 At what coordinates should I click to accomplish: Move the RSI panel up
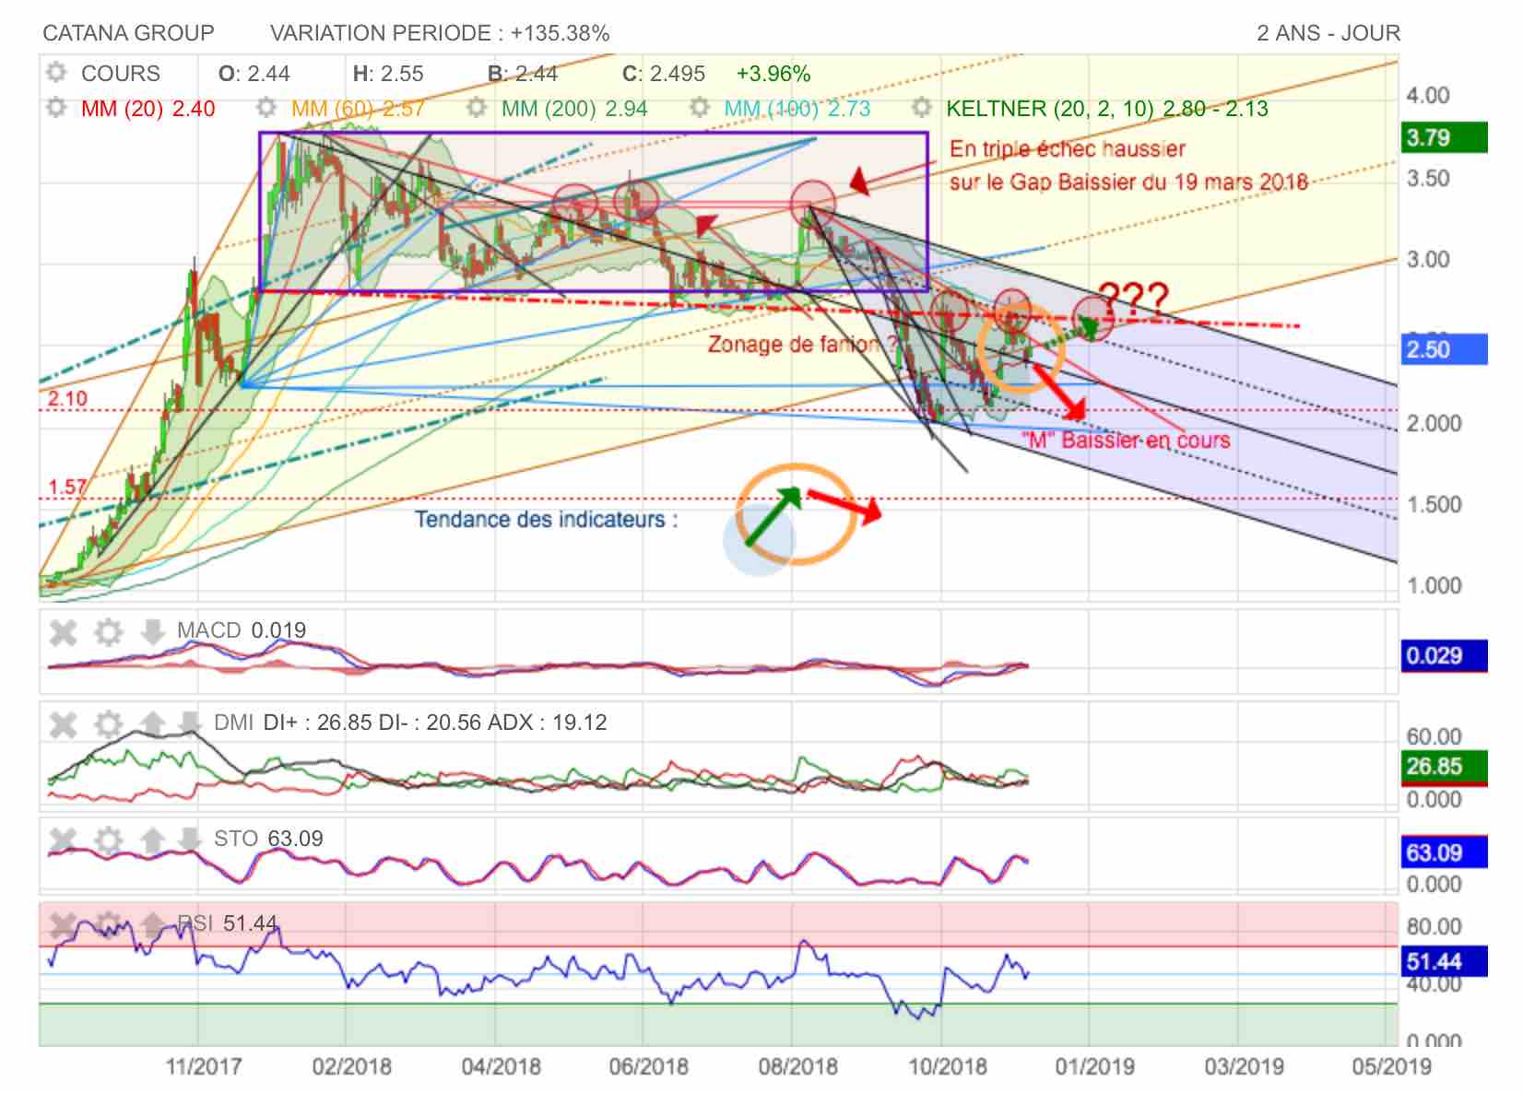pyautogui.click(x=152, y=924)
